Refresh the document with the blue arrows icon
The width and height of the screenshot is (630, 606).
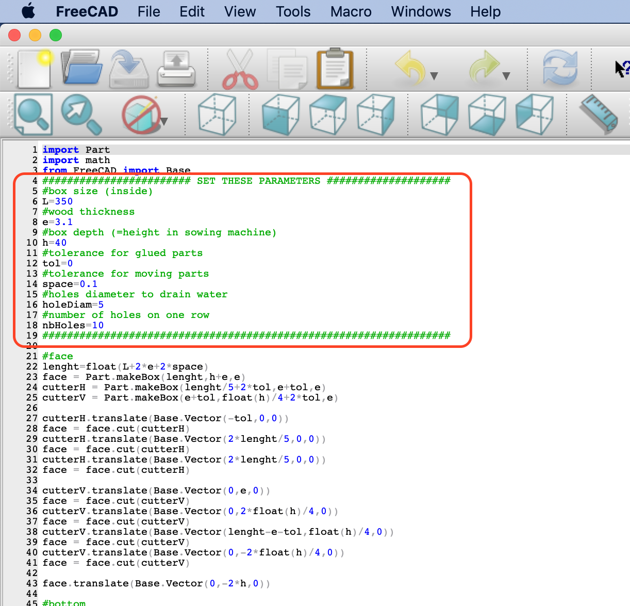(x=560, y=68)
